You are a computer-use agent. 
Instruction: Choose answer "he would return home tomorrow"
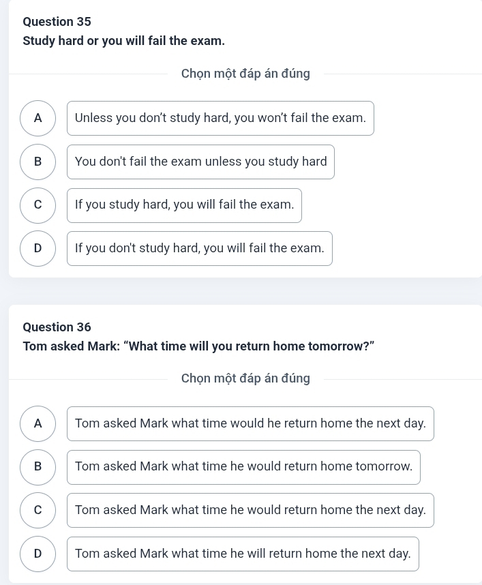243,467
